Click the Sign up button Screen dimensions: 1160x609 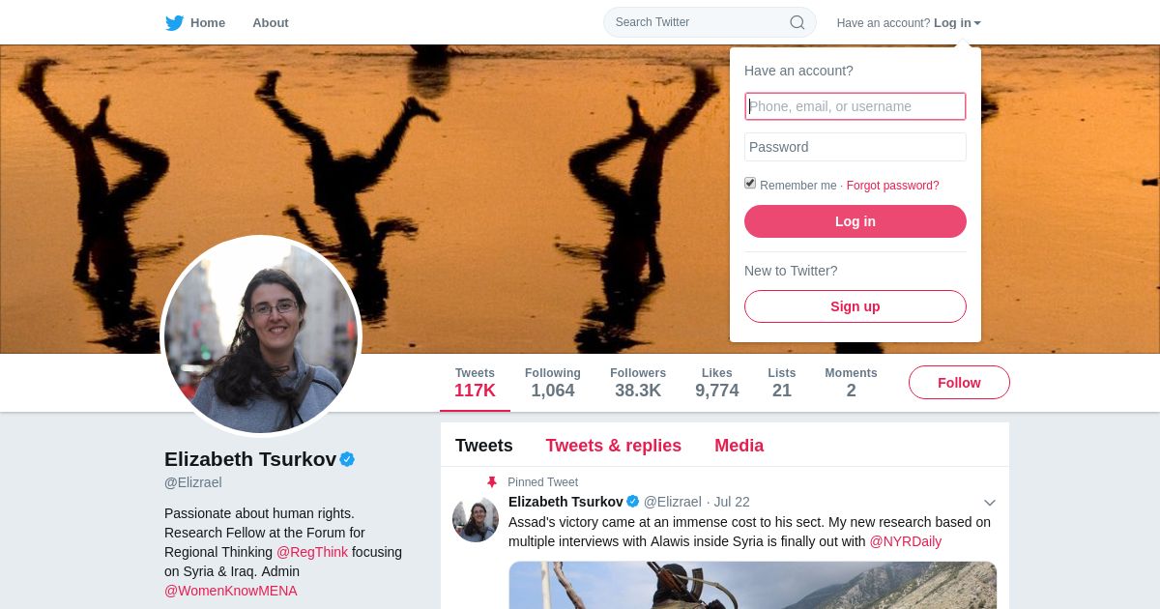[855, 306]
